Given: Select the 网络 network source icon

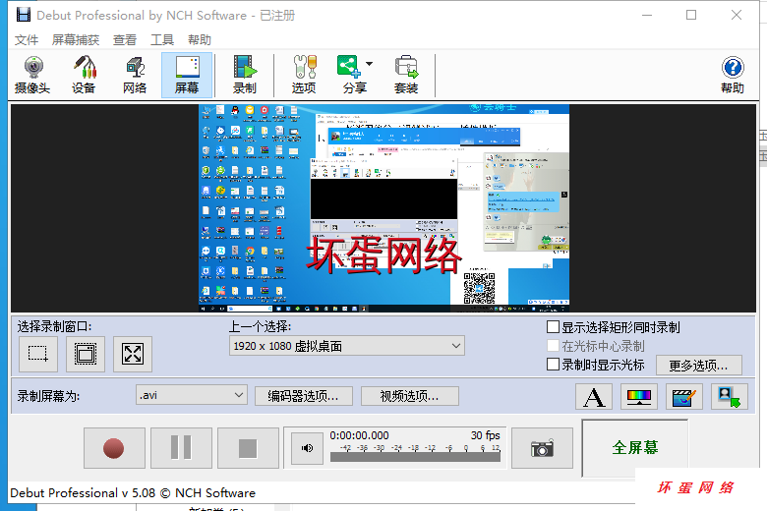Looking at the screenshot, I should [135, 76].
